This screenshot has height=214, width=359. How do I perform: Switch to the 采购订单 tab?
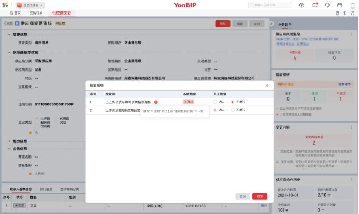tap(36, 12)
